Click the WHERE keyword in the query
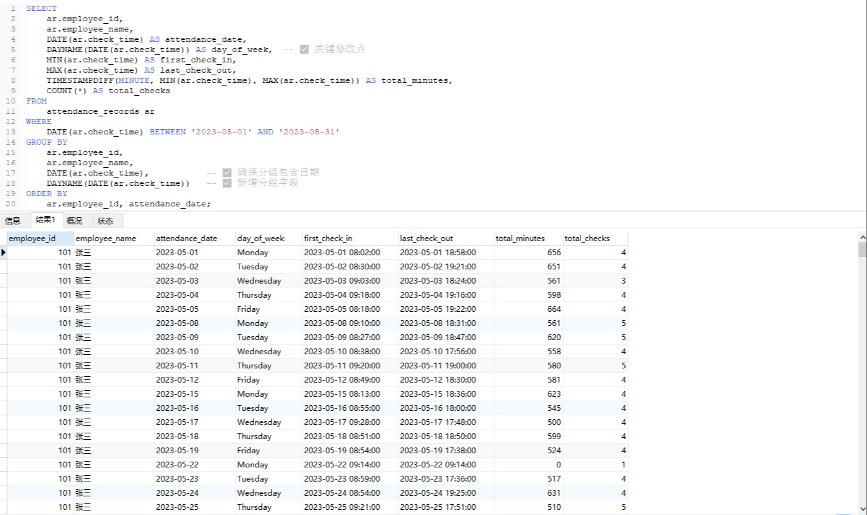This screenshot has width=867, height=515. (39, 122)
